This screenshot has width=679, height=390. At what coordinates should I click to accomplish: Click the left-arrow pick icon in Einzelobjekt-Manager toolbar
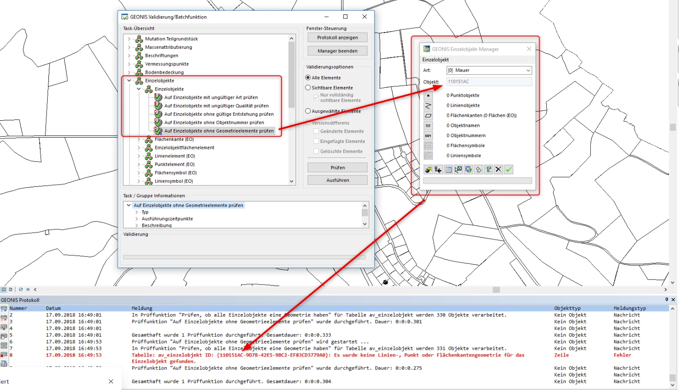[438, 170]
